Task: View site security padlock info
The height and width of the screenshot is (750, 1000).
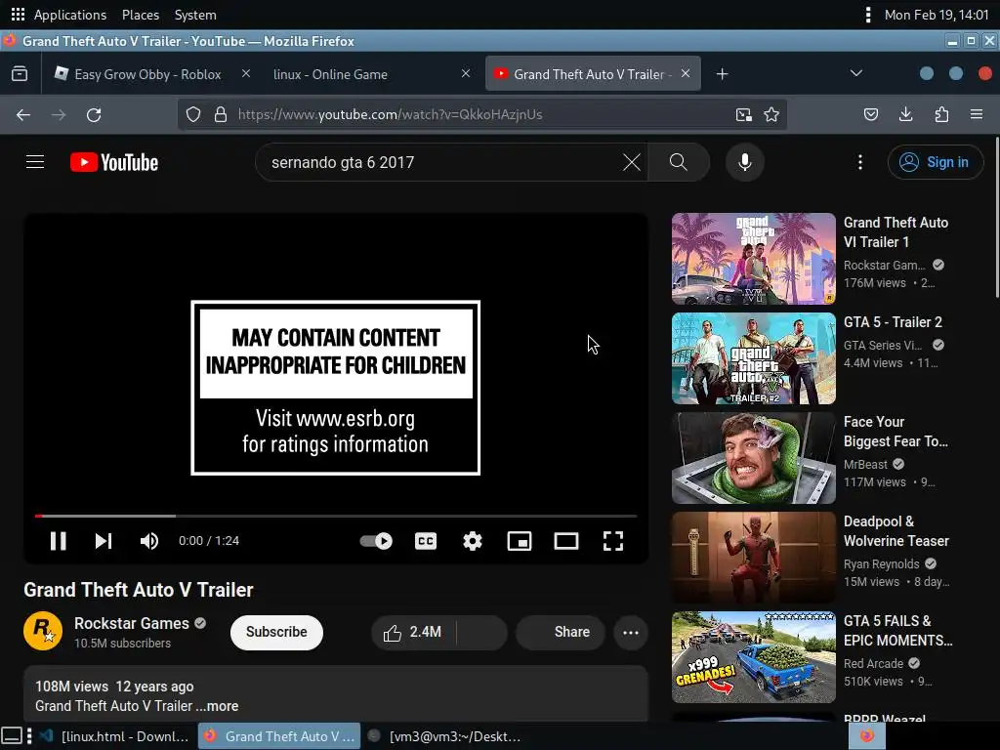Action: point(220,115)
